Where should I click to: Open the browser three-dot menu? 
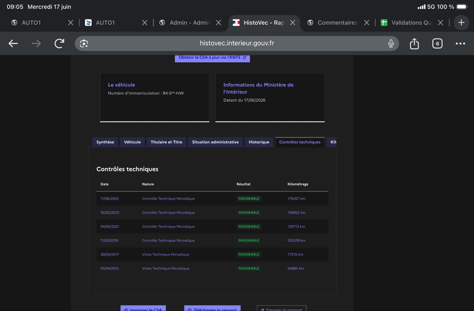coord(460,43)
